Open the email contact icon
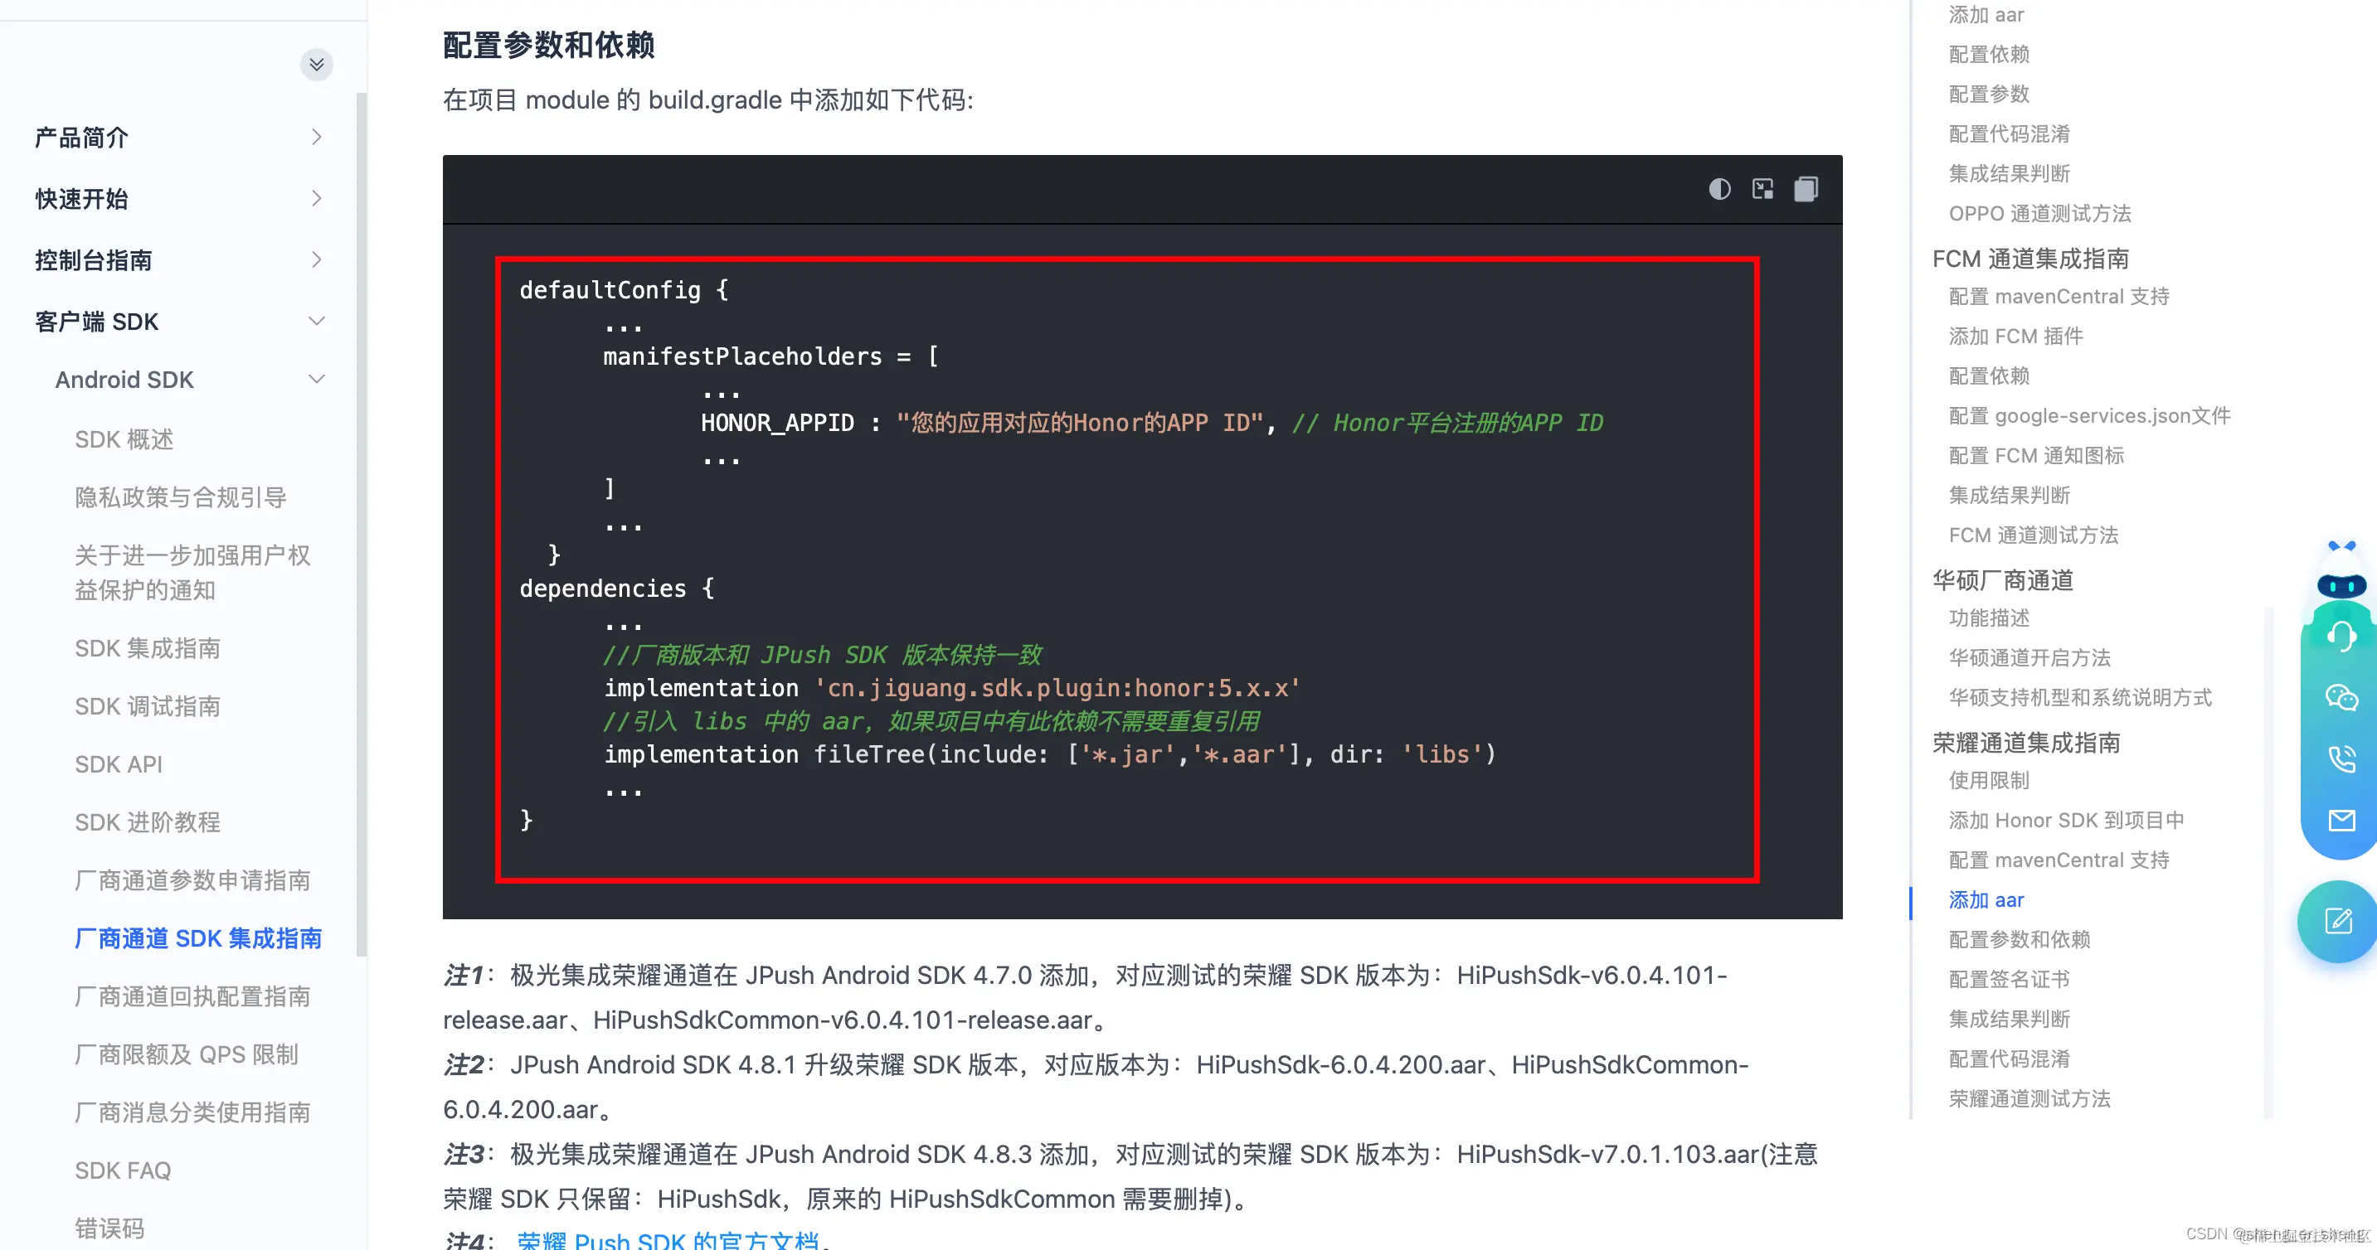 (x=2341, y=819)
